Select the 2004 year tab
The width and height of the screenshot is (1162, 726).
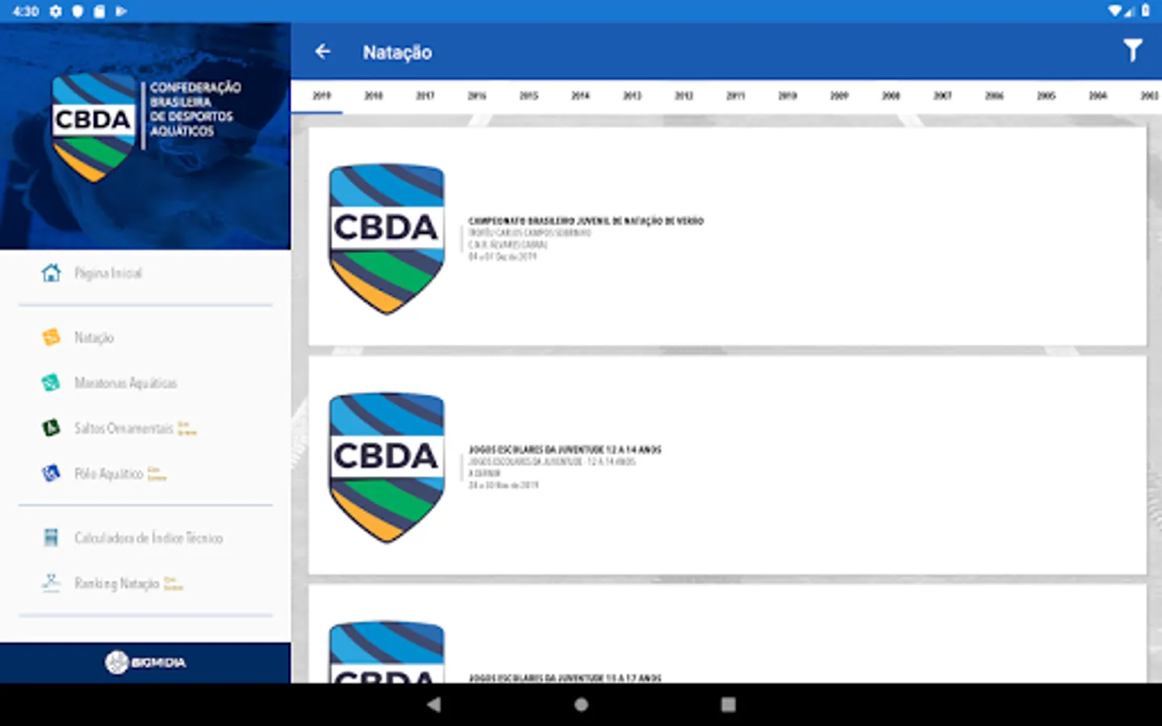(1097, 95)
